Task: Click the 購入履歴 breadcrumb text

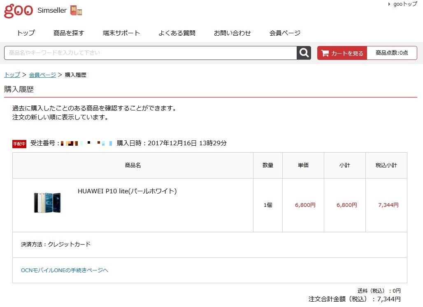Action: [x=76, y=75]
